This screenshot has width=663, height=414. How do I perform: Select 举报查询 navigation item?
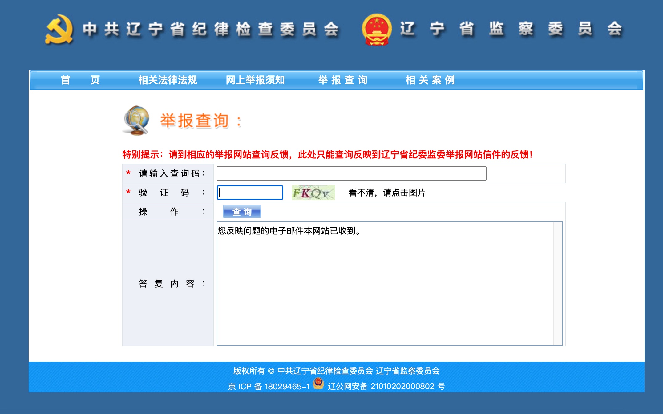click(x=343, y=80)
